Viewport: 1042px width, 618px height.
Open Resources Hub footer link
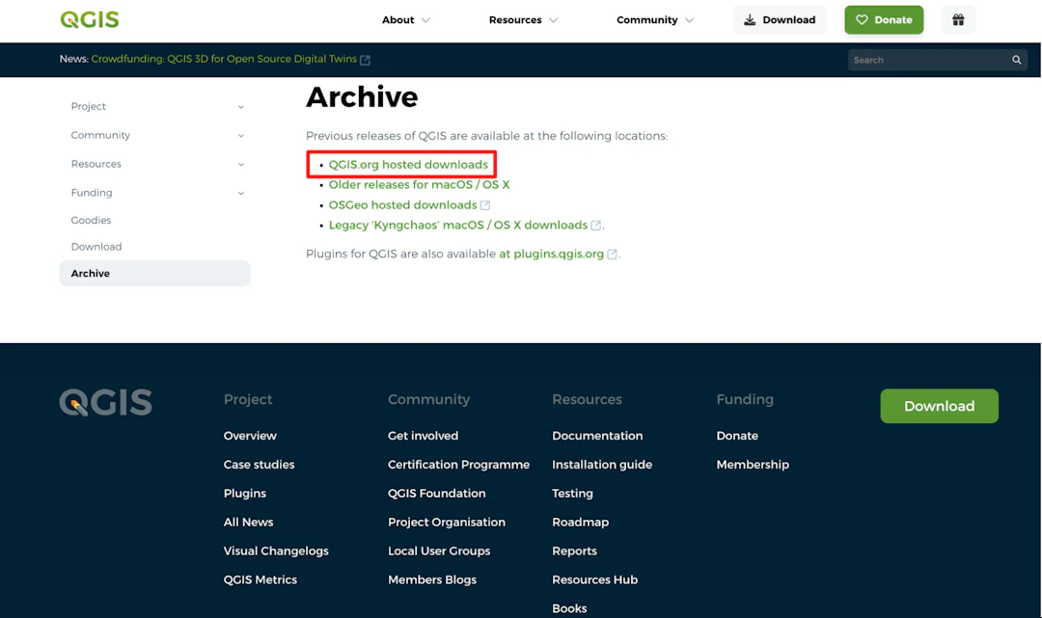pyautogui.click(x=594, y=579)
